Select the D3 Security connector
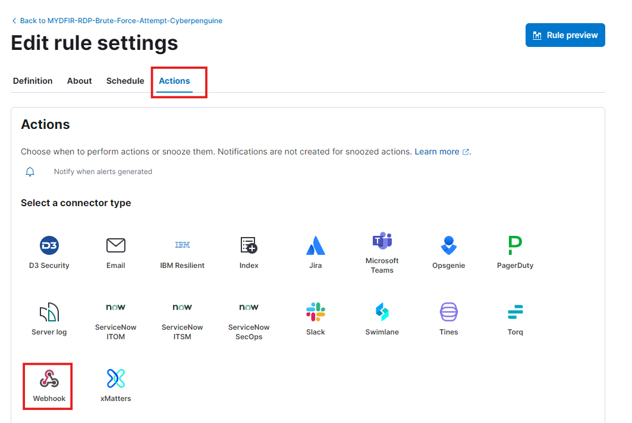This screenshot has height=423, width=632. [49, 252]
